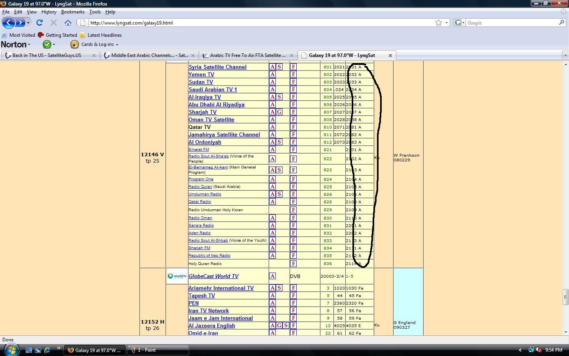The width and height of the screenshot is (569, 356).
Task: Open the Bookmarks menu
Action: (x=73, y=12)
